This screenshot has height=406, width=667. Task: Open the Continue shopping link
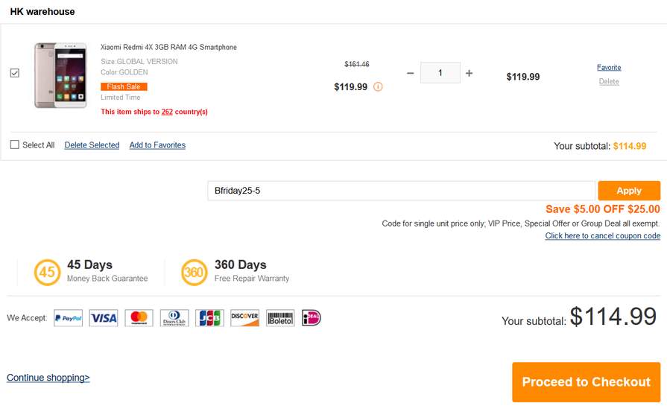(48, 378)
